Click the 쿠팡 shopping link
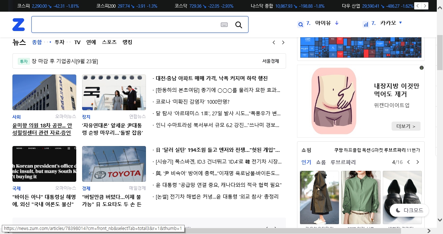The width and height of the screenshot is (443, 234). tap(338, 150)
